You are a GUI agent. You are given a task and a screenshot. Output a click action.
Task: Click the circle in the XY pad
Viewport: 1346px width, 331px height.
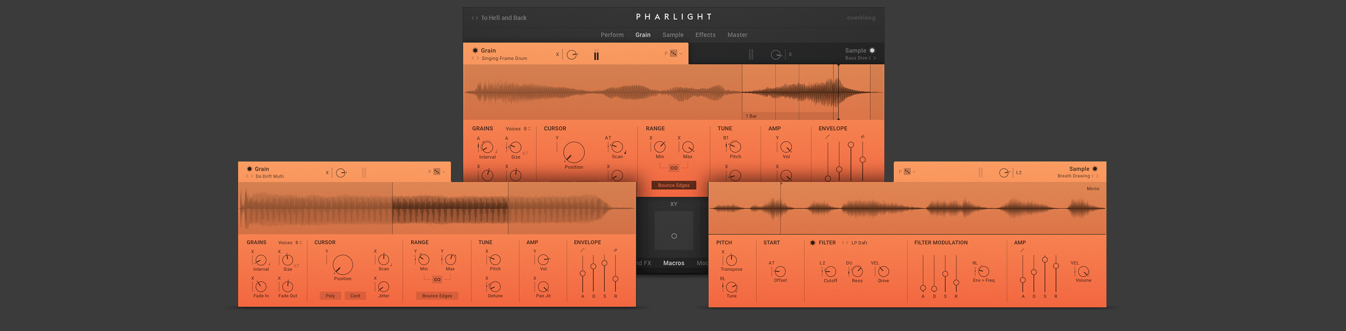674,236
